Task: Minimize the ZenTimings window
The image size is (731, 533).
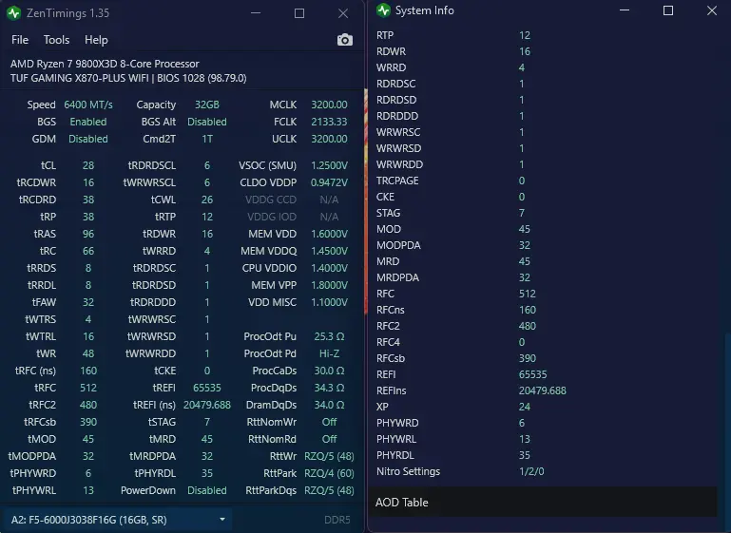Action: 256,13
